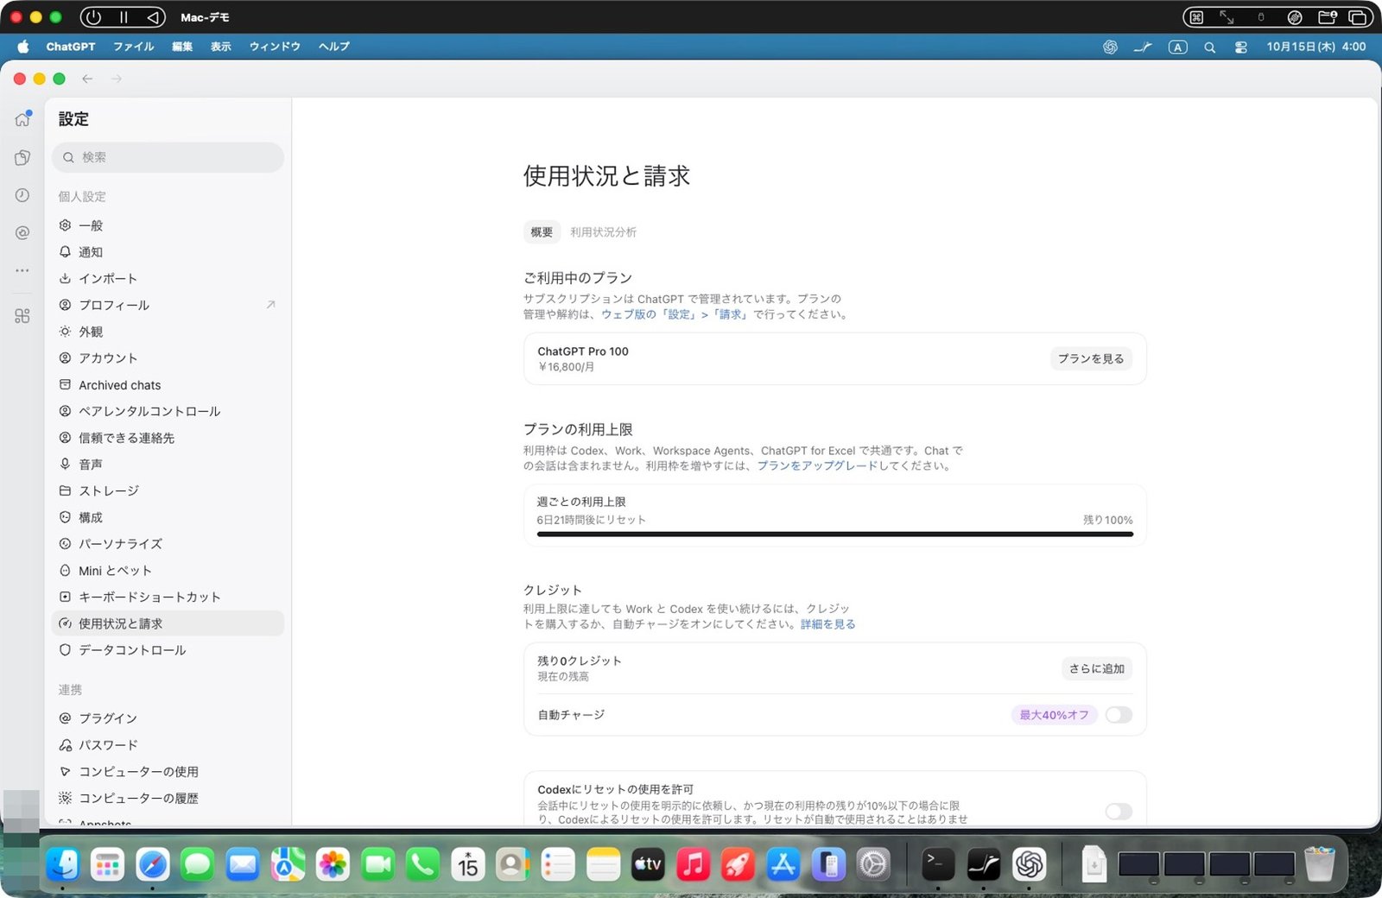Open Control Center in menu bar
This screenshot has width=1382, height=898.
tap(1241, 47)
